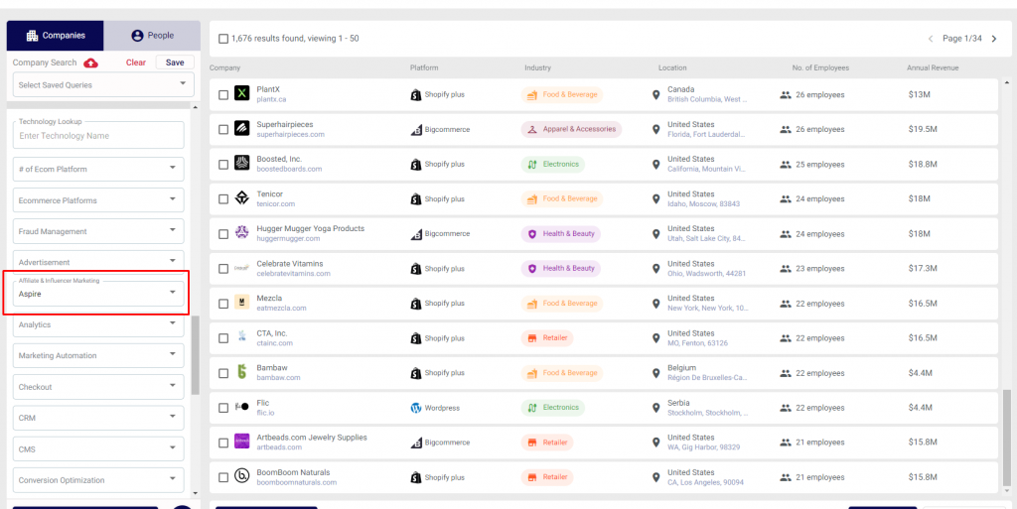This screenshot has width=1017, height=509.
Task: Open the Conversion Optimization dropdown
Action: click(x=98, y=480)
